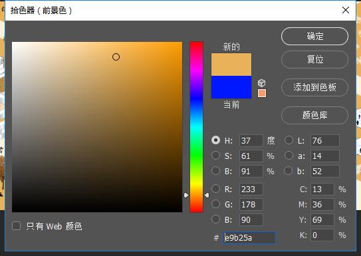Click the K black percentage field
The width and height of the screenshot is (361, 256).
pos(322,235)
